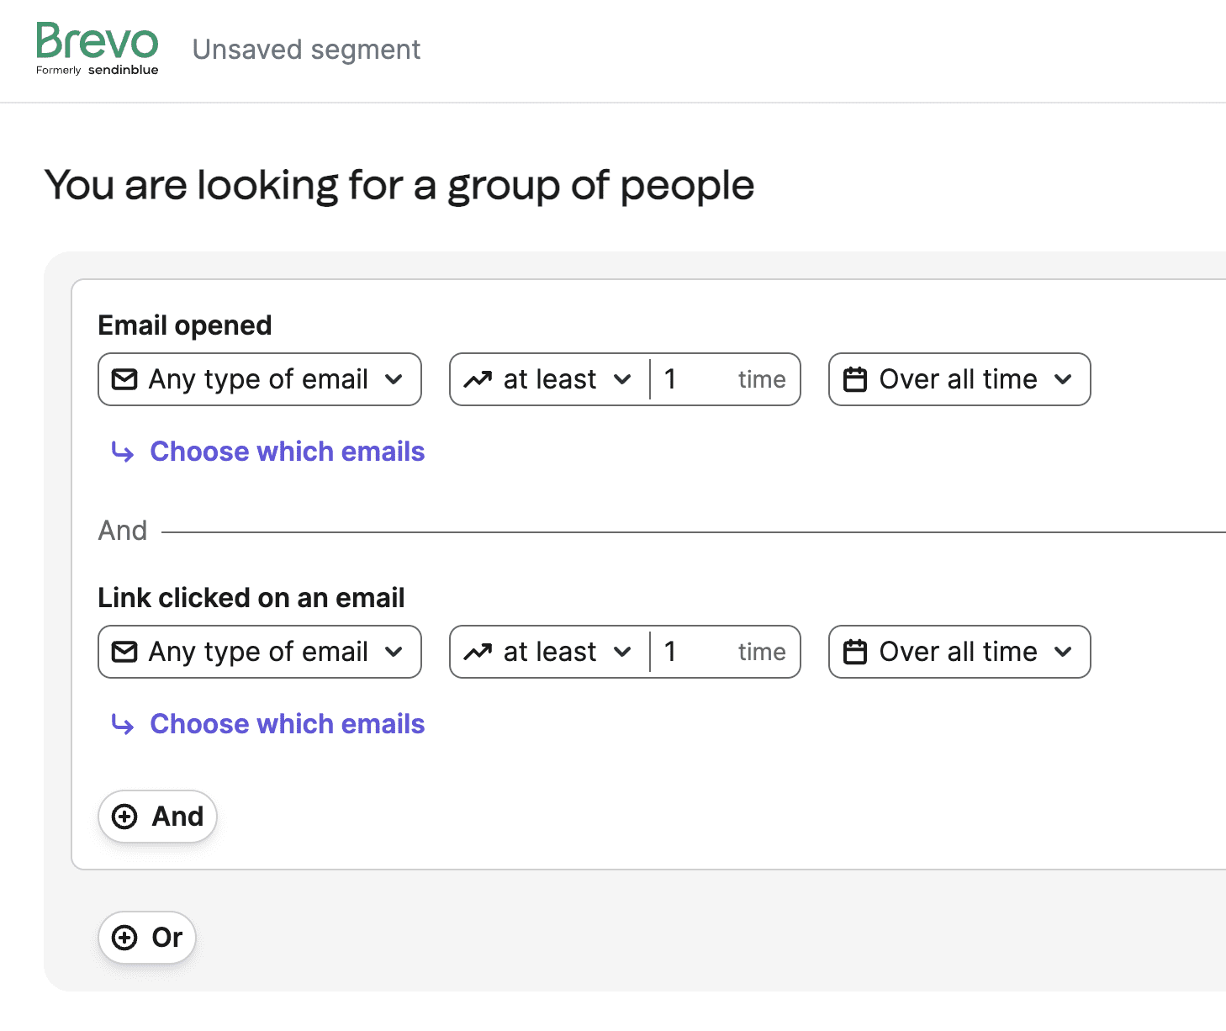Open the 'Any type of email' dropdown under Email opened
Viewport: 1226px width, 1031px height.
pyautogui.click(x=259, y=379)
